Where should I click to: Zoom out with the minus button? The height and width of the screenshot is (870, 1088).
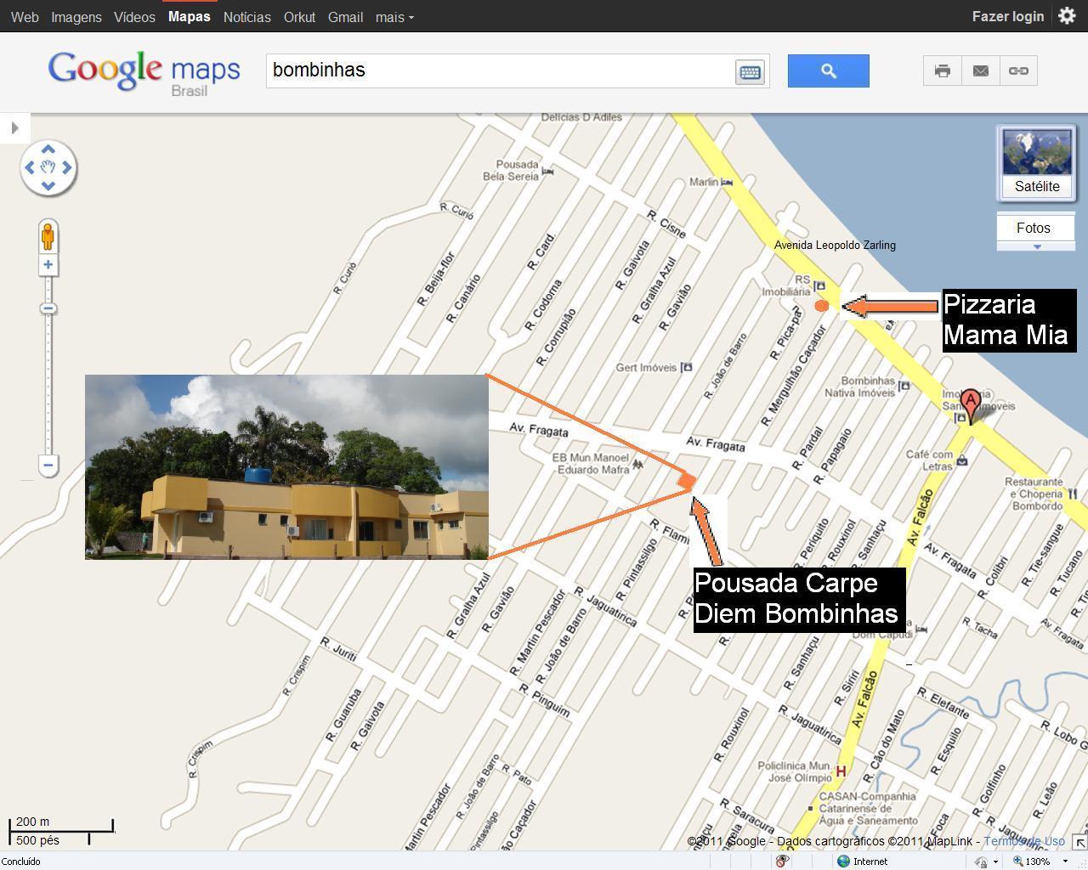tap(48, 465)
